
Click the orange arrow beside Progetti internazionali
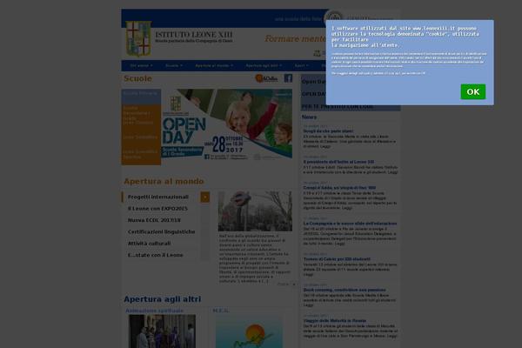point(205,197)
